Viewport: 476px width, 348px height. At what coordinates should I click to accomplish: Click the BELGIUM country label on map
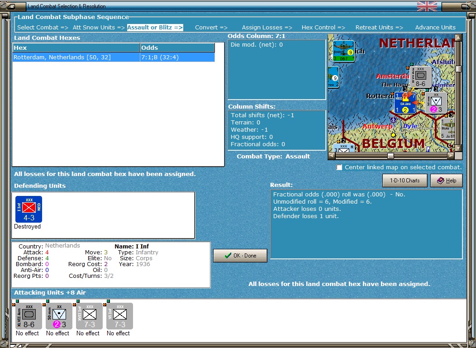pos(394,143)
